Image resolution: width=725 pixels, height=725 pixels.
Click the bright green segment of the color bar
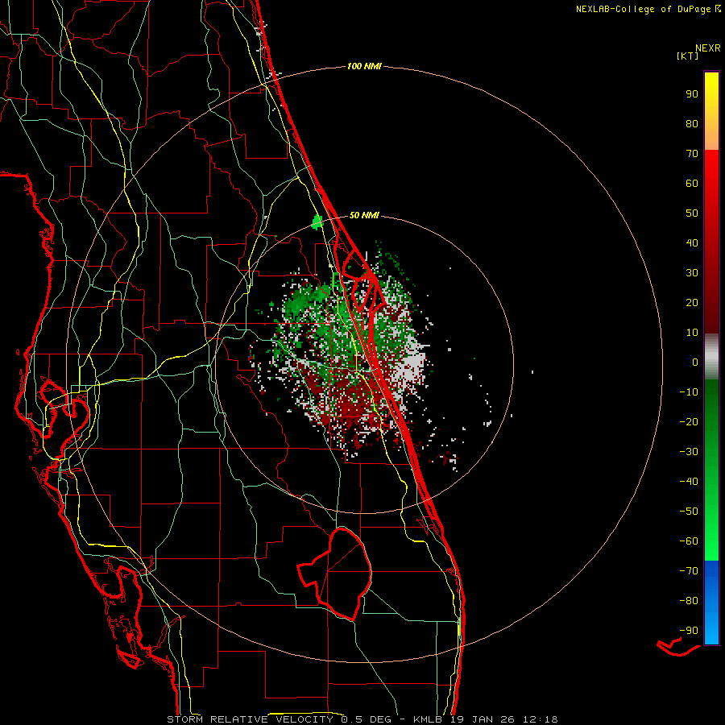(711, 470)
